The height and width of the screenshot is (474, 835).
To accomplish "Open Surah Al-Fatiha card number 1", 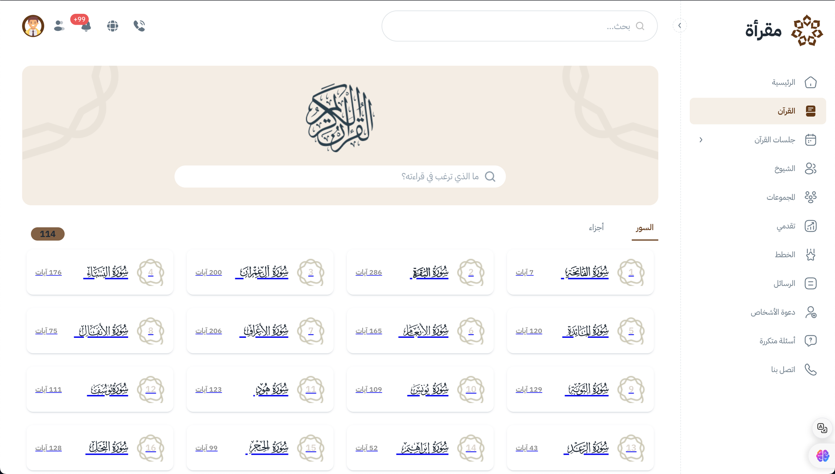I will 580,272.
